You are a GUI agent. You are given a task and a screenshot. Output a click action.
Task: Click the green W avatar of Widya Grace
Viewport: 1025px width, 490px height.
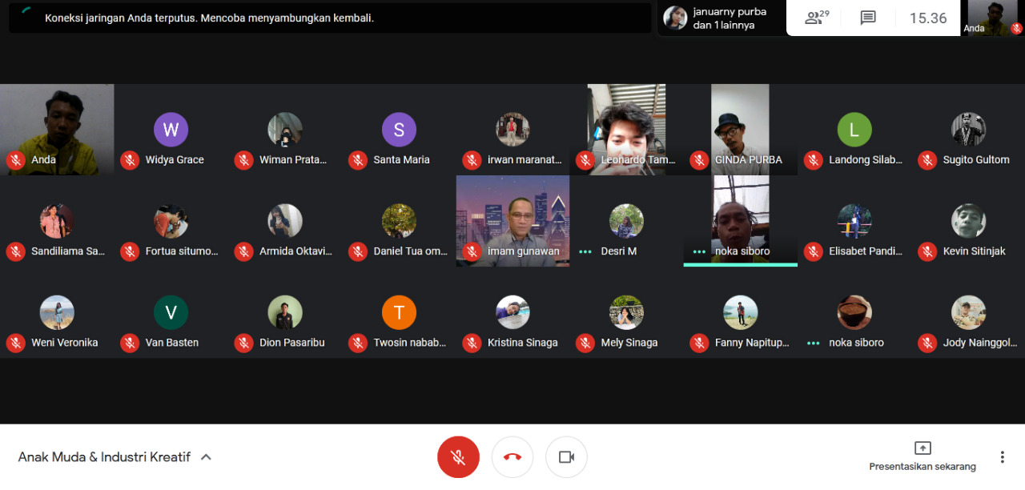[x=171, y=130]
